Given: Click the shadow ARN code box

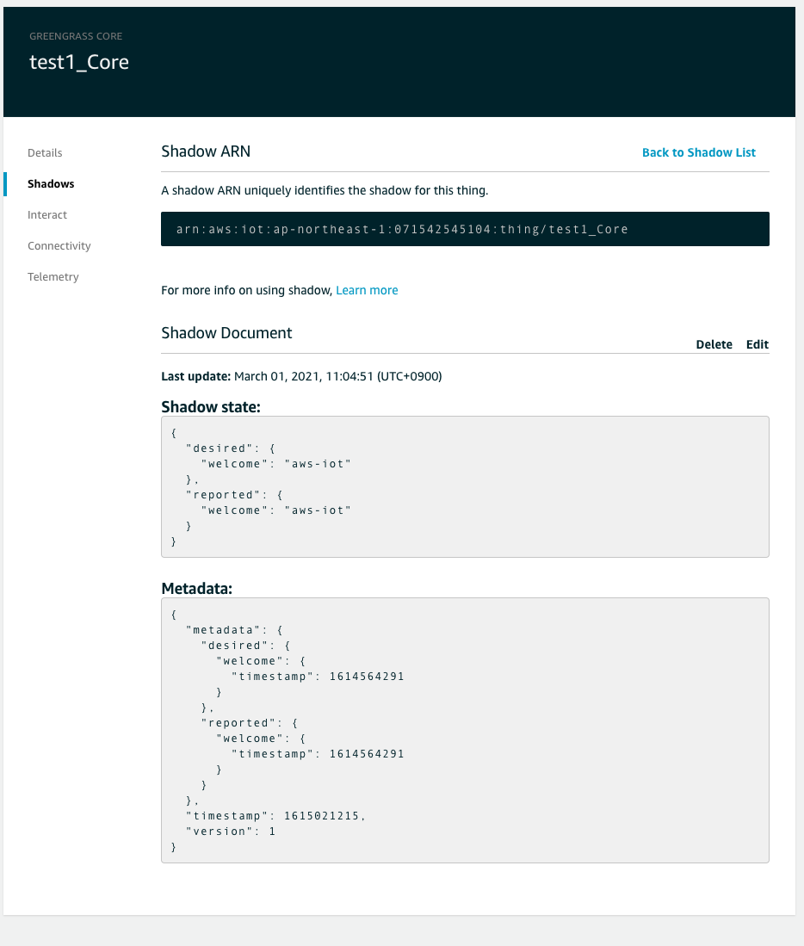Looking at the screenshot, I should [x=465, y=229].
